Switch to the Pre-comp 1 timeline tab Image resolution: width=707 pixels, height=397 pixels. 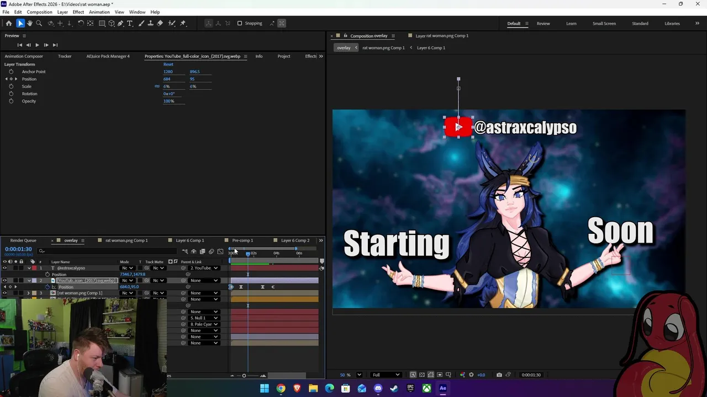tap(242, 240)
